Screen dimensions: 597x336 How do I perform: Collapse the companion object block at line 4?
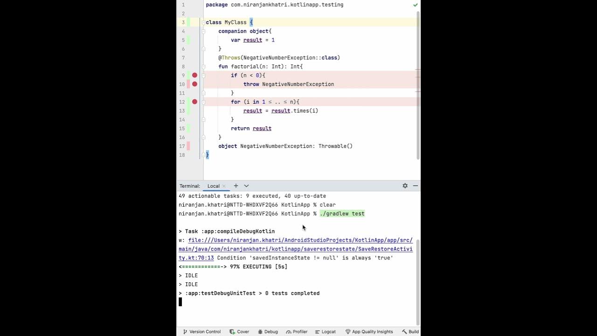coord(203,31)
